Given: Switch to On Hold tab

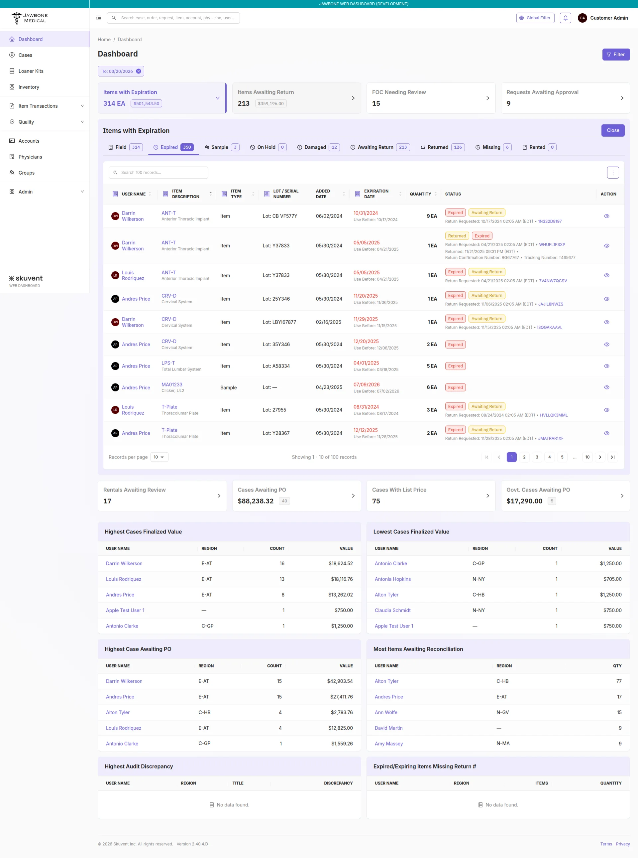Looking at the screenshot, I should point(268,147).
